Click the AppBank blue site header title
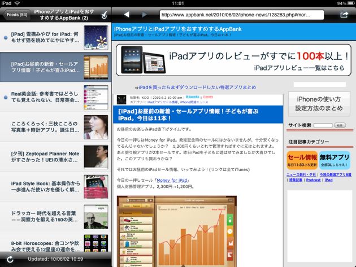 178,29
